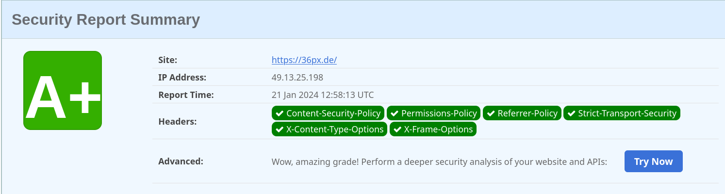
Task: Click the Security Report Summary heading
Action: click(x=106, y=20)
